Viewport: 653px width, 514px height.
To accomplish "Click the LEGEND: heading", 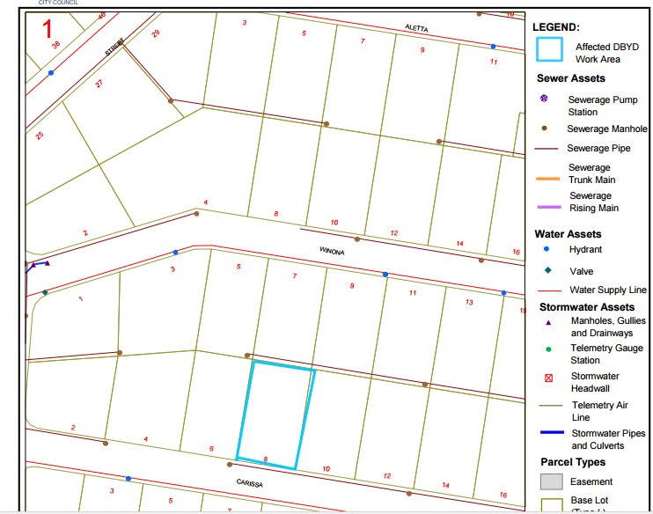I will 556,27.
